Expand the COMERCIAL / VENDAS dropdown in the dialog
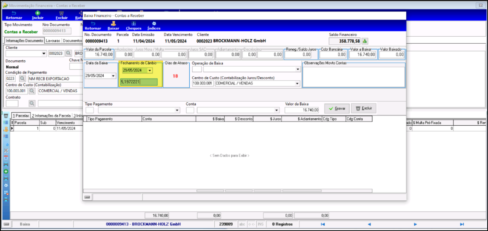This screenshot has width=488, height=231. coord(298,83)
